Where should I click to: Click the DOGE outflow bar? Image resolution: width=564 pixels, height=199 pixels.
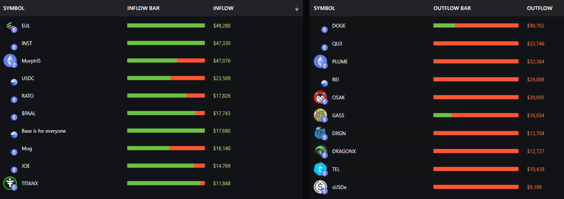pos(476,26)
